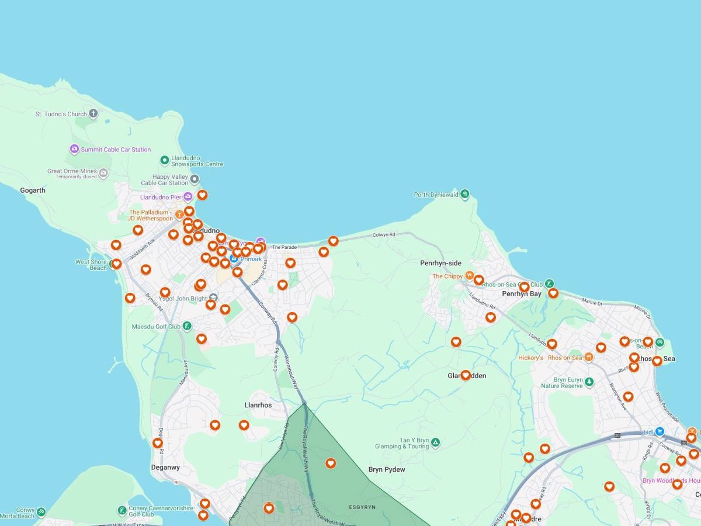701x526 pixels.
Task: Select the heart marker at Glanwydden
Action: coord(466,375)
